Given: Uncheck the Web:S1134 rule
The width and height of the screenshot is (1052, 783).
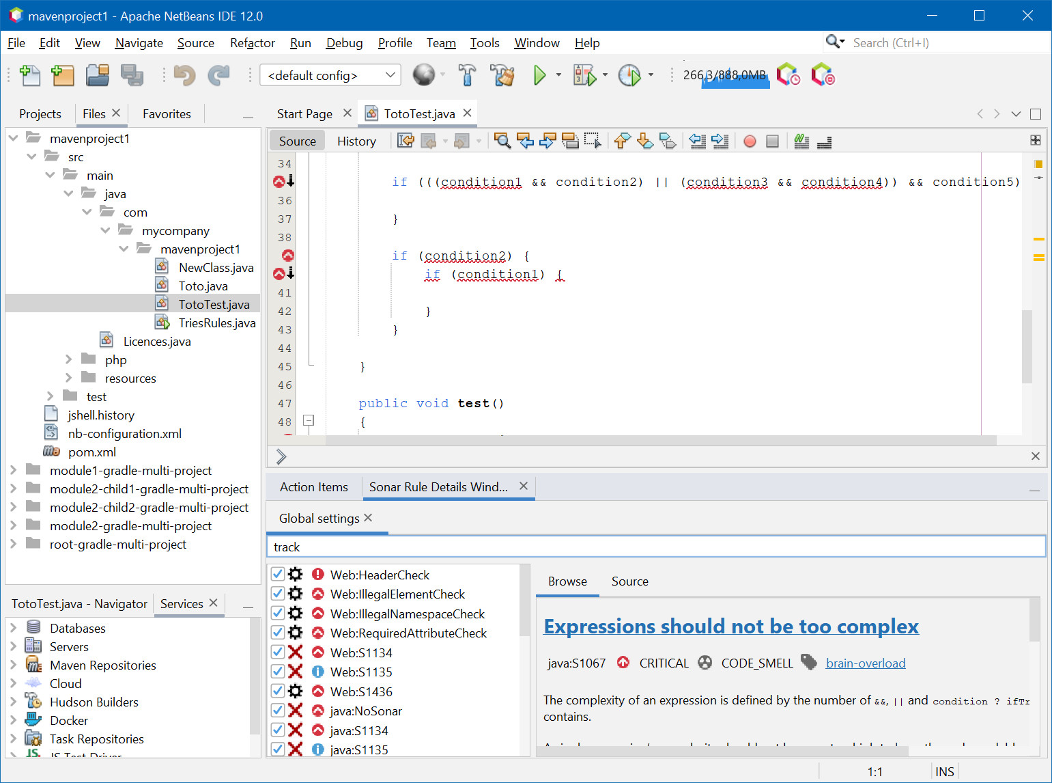Looking at the screenshot, I should click(277, 652).
